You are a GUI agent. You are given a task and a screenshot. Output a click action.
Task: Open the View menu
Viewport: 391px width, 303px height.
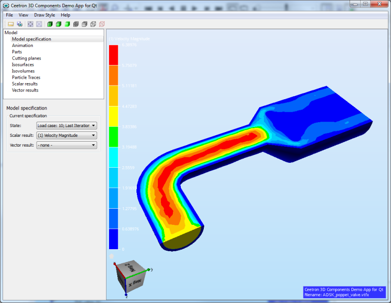[x=23, y=15]
